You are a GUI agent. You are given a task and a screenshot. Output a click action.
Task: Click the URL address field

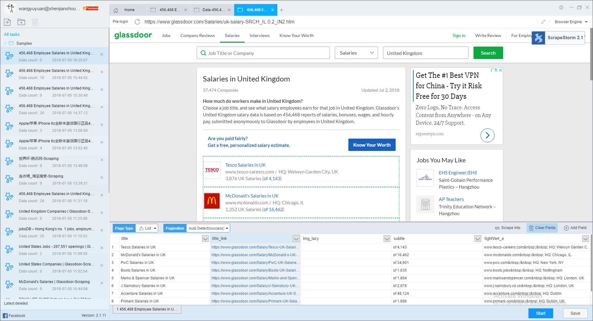tap(340, 22)
